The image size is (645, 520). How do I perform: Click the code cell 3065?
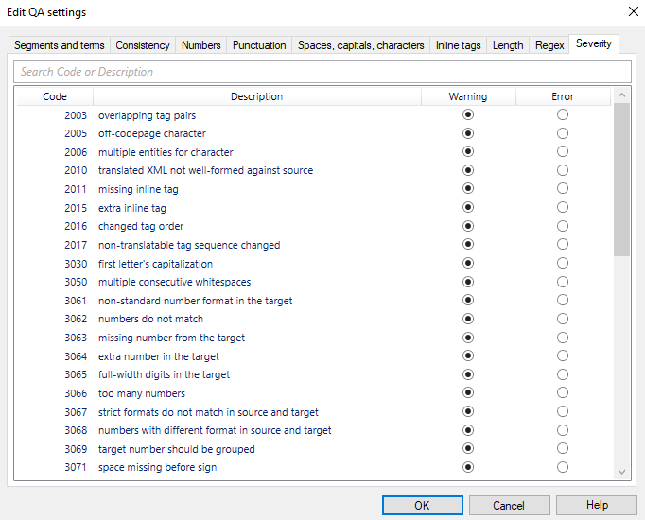[76, 375]
